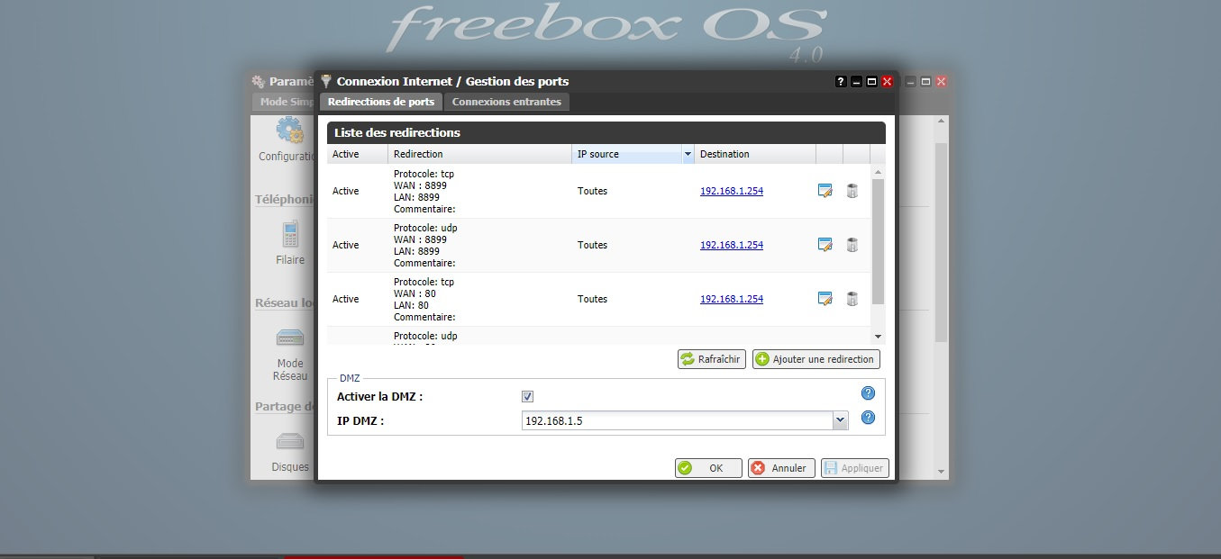Screen dimensions: 1221x559
Task: Sort by the Active column header
Action: click(358, 154)
